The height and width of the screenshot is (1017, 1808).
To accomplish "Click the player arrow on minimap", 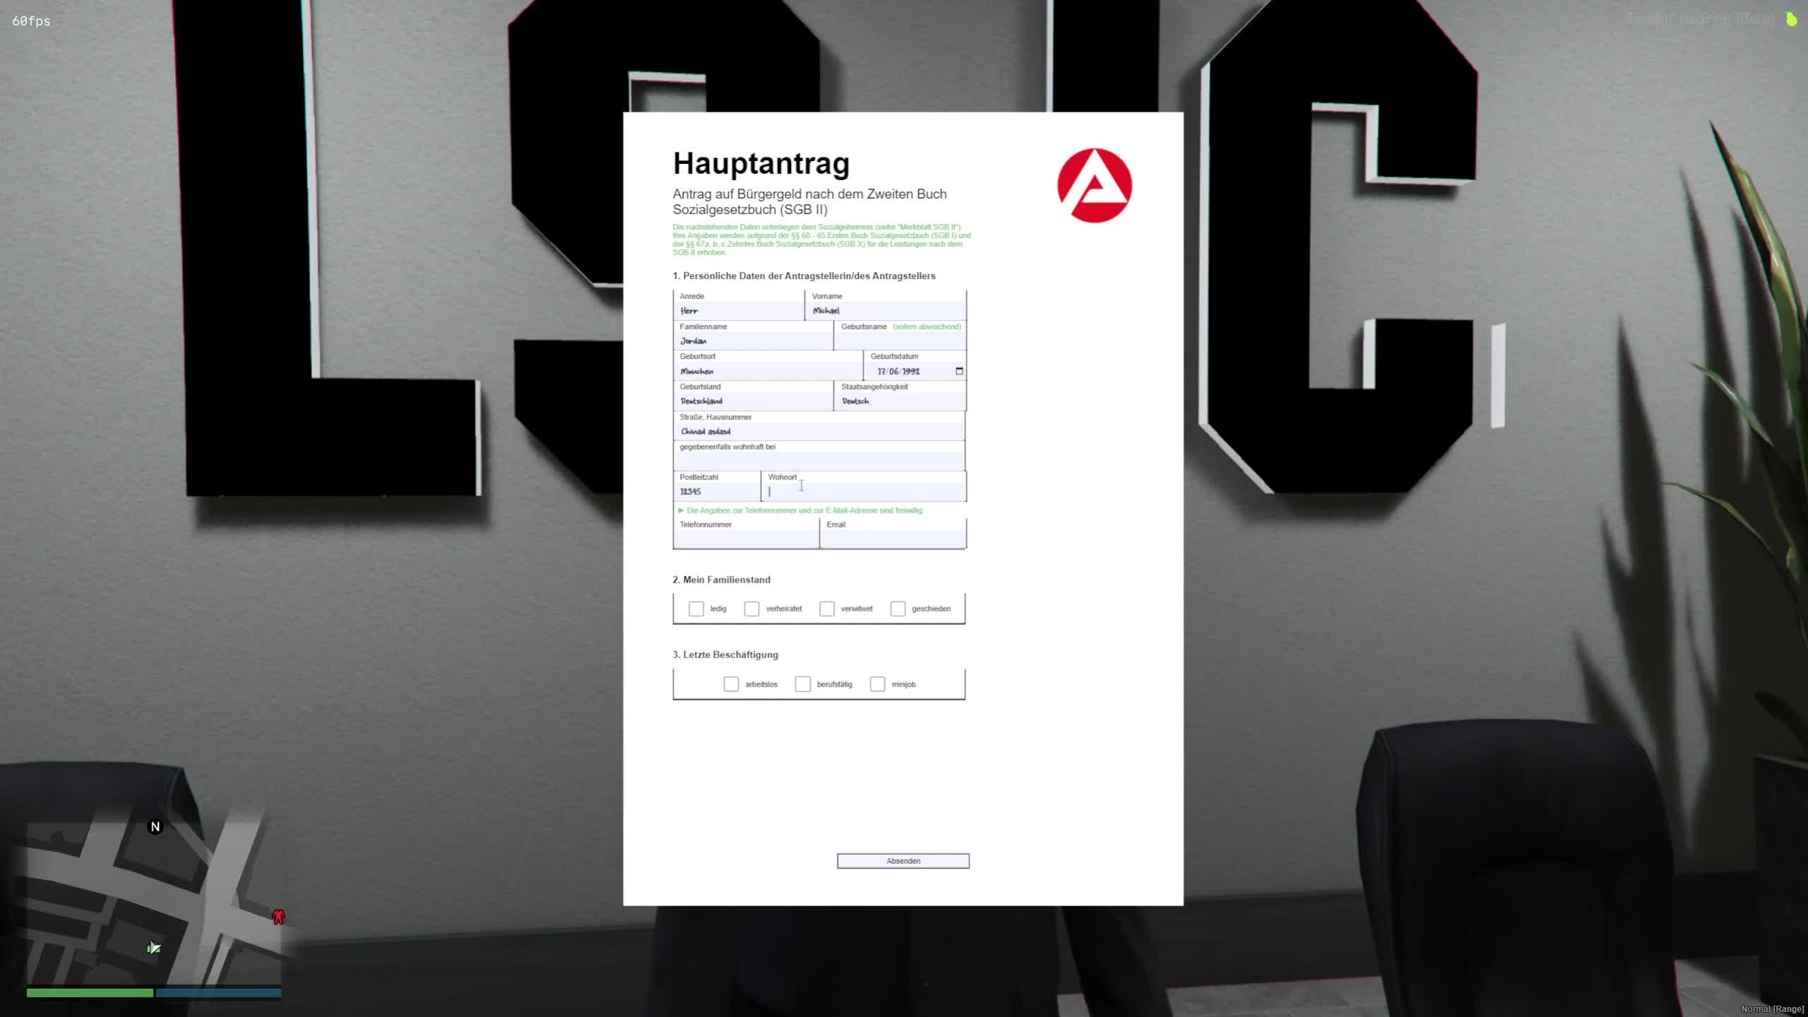I will point(154,948).
